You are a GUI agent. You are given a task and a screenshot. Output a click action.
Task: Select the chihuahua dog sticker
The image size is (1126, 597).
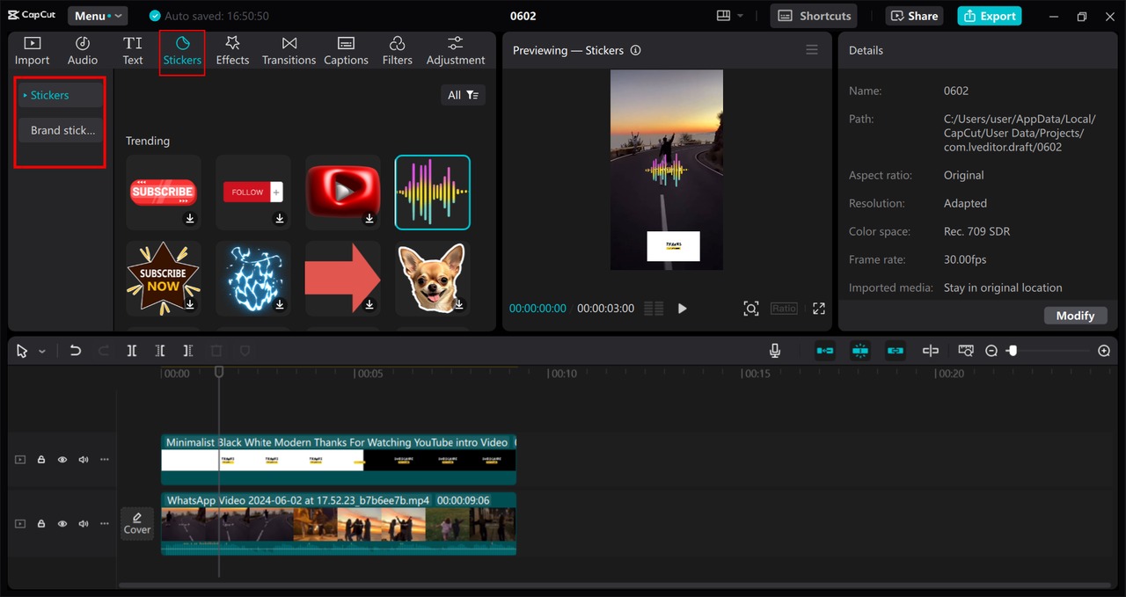[x=433, y=278]
